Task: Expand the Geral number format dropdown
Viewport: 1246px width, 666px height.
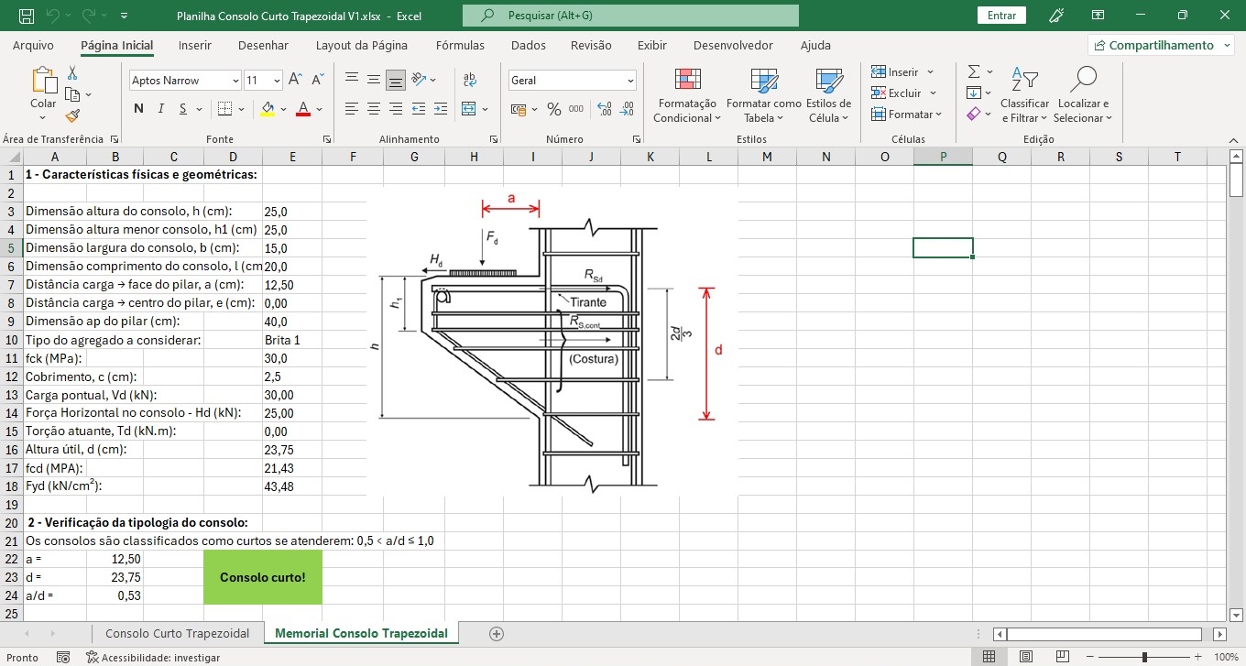Action: click(x=630, y=81)
